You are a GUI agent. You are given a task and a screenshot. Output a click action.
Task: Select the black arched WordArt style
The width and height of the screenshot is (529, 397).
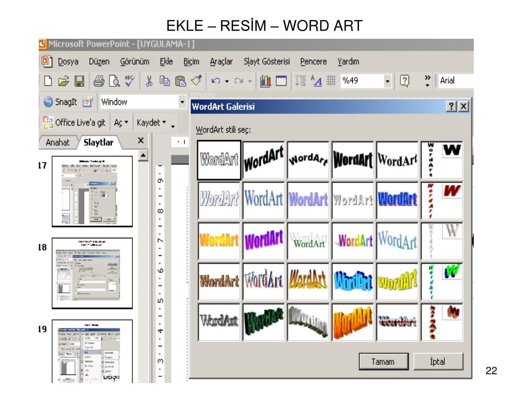(x=308, y=160)
